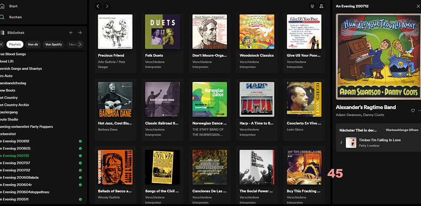Expand library with the arrow icon
Screen dimensions: 421x206
click(x=80, y=33)
